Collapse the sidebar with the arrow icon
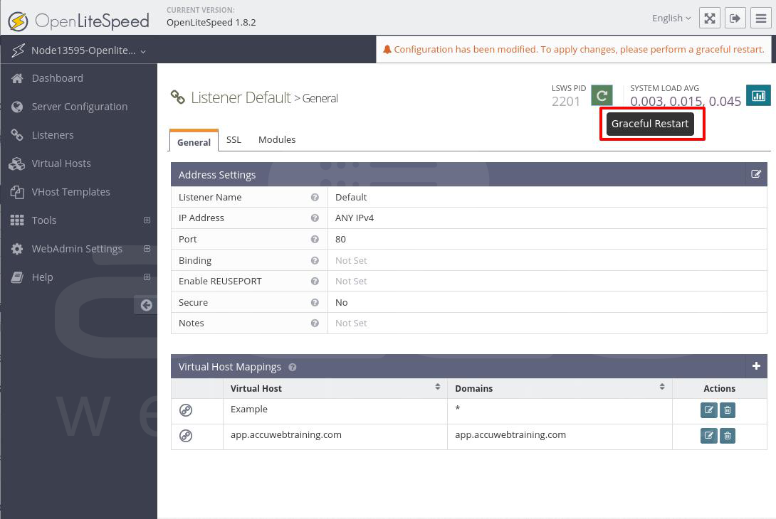The image size is (776, 519). point(146,305)
